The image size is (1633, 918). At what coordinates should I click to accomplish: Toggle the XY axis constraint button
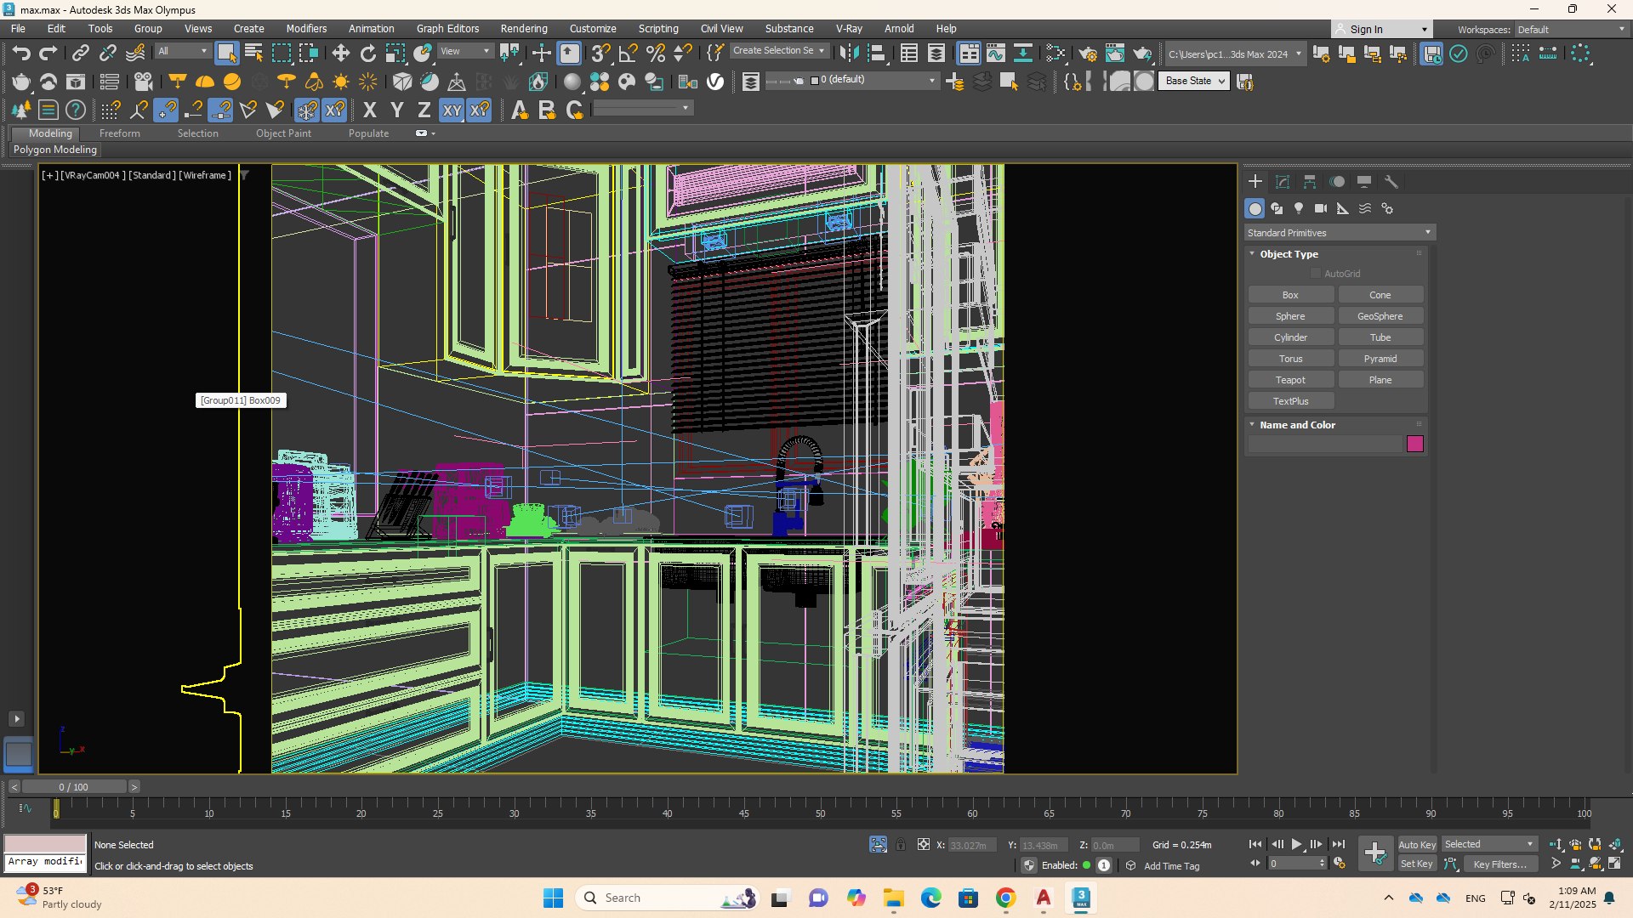pyautogui.click(x=452, y=110)
